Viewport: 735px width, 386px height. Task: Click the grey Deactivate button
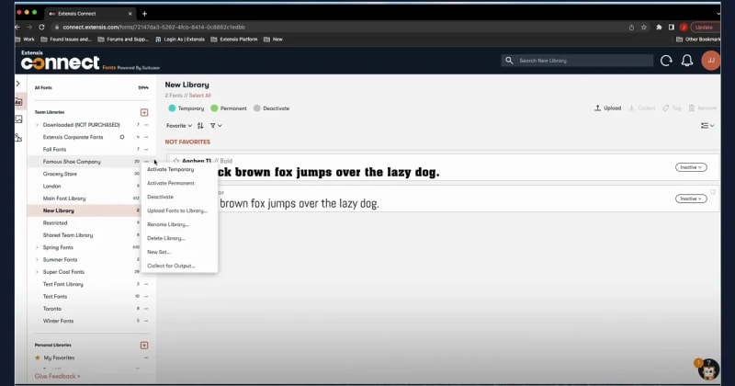(271, 108)
